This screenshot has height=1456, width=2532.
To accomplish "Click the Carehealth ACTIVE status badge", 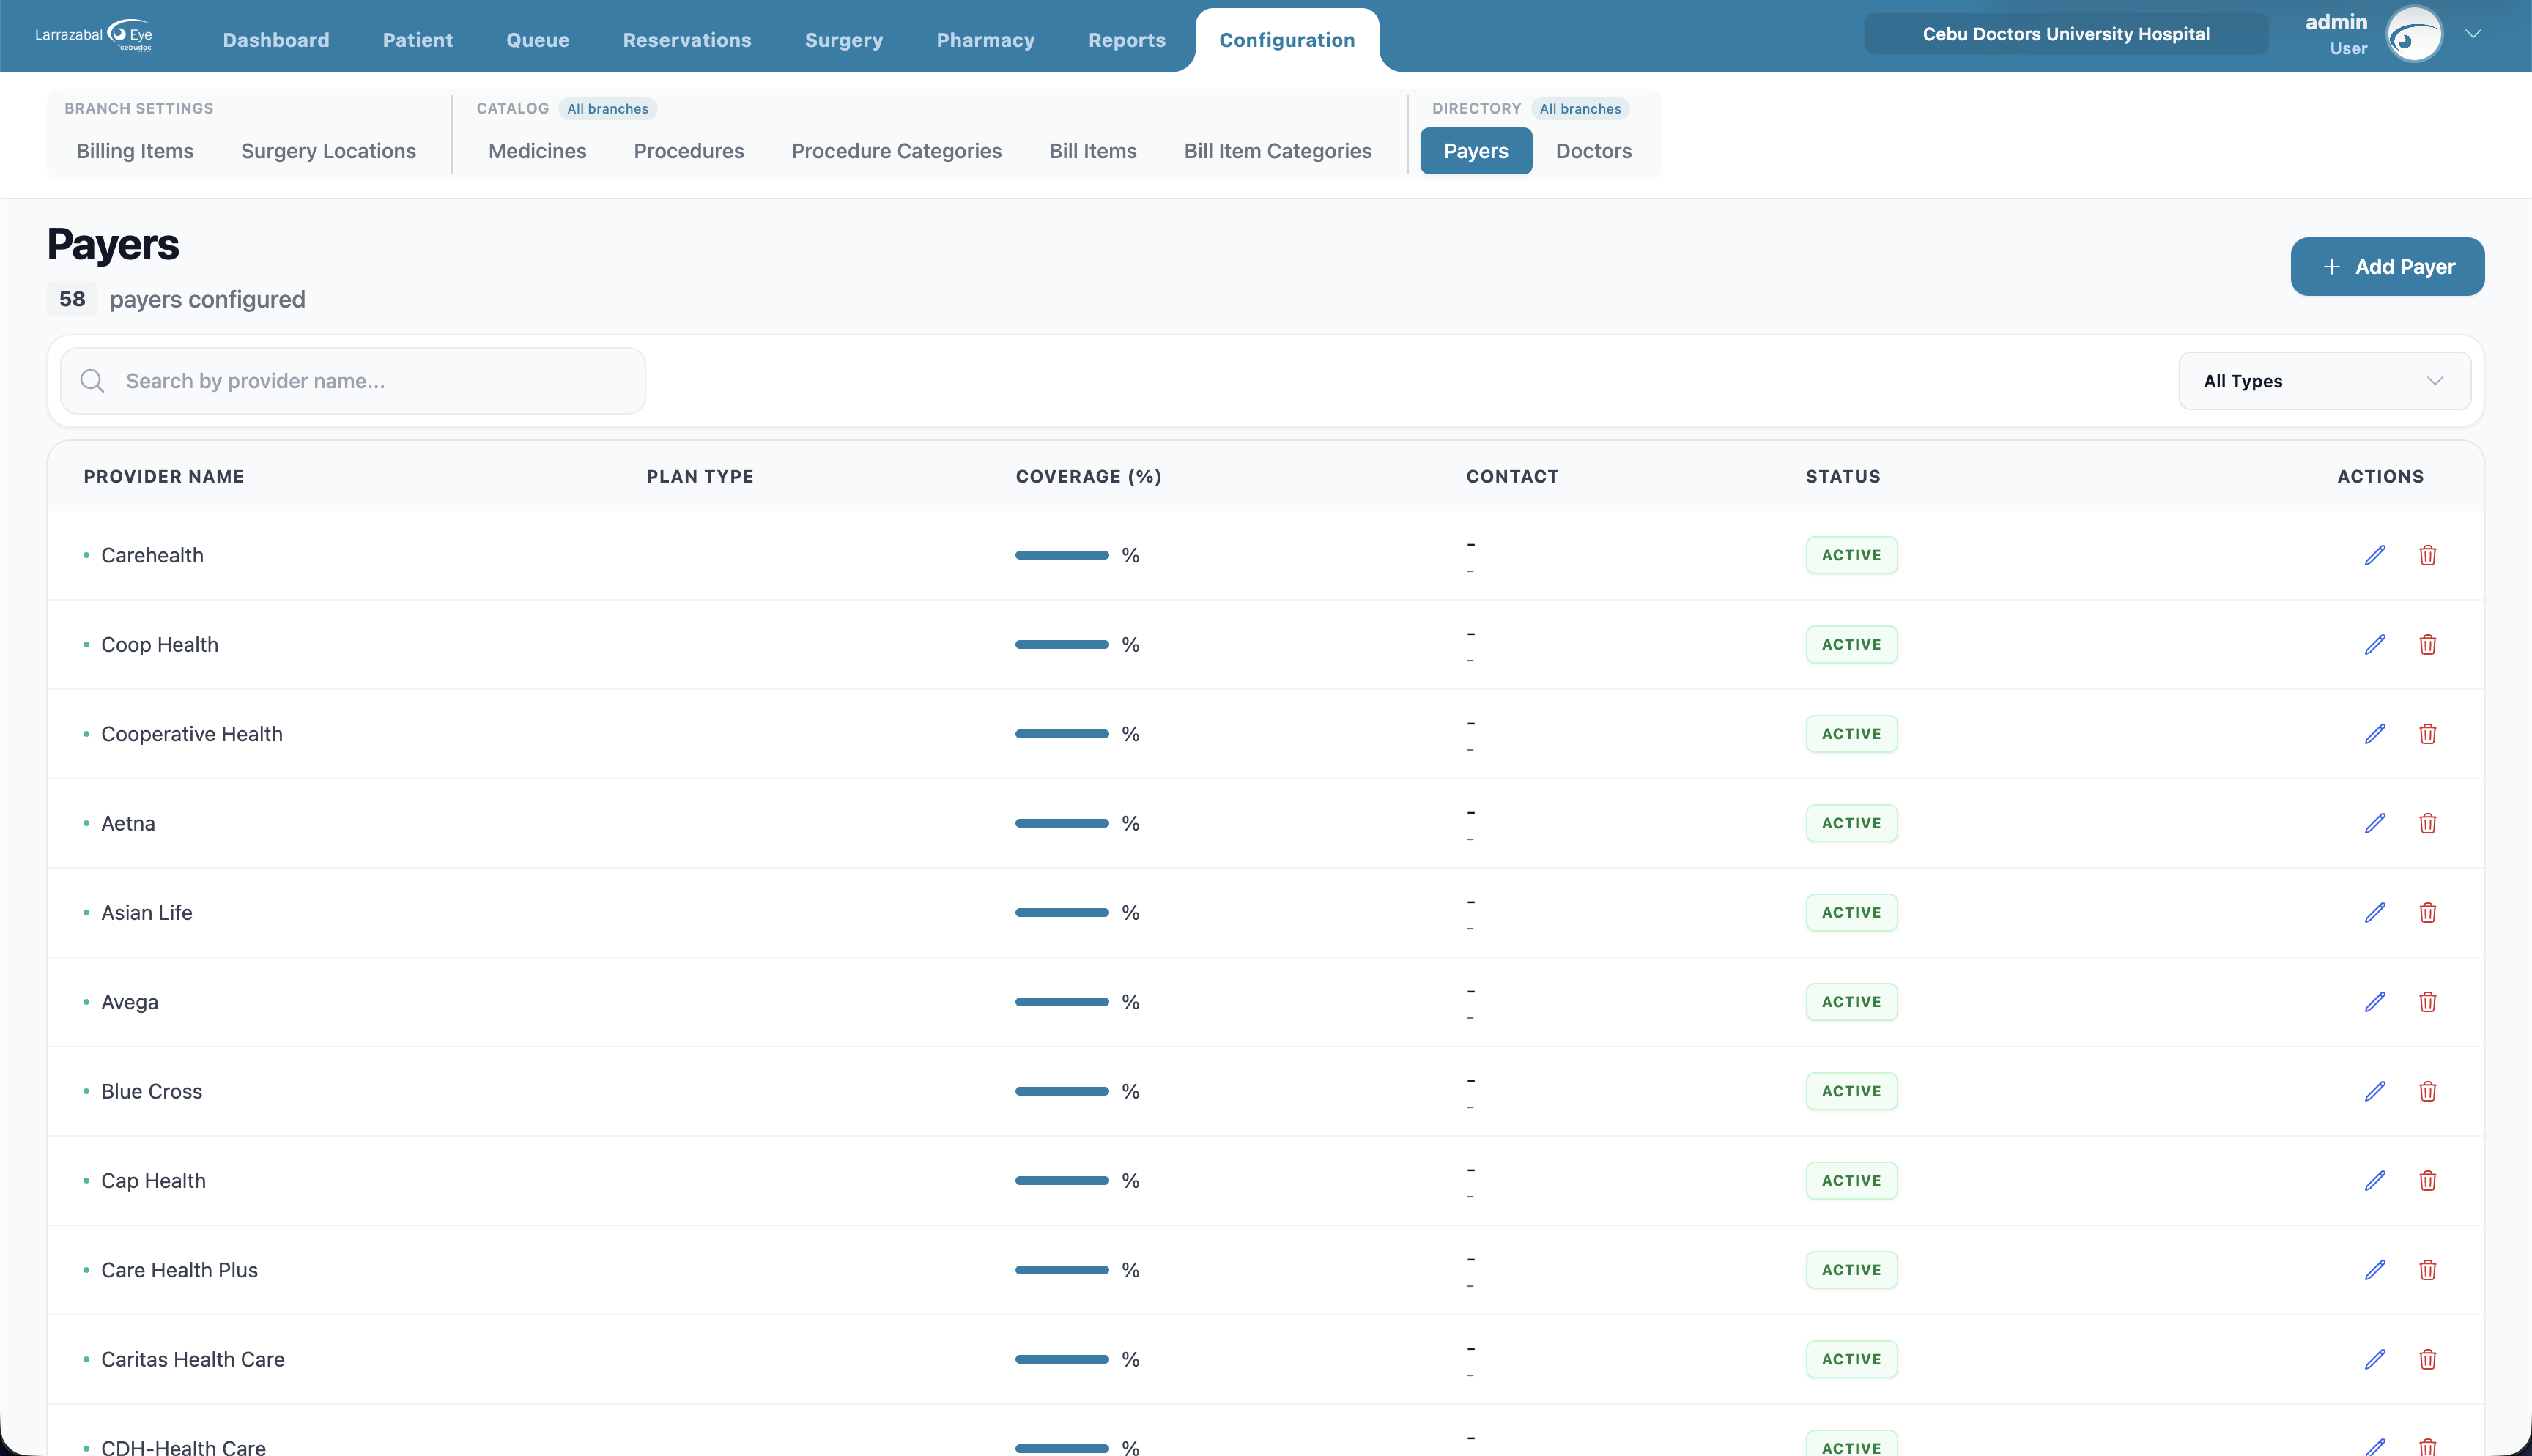I will (1852, 555).
